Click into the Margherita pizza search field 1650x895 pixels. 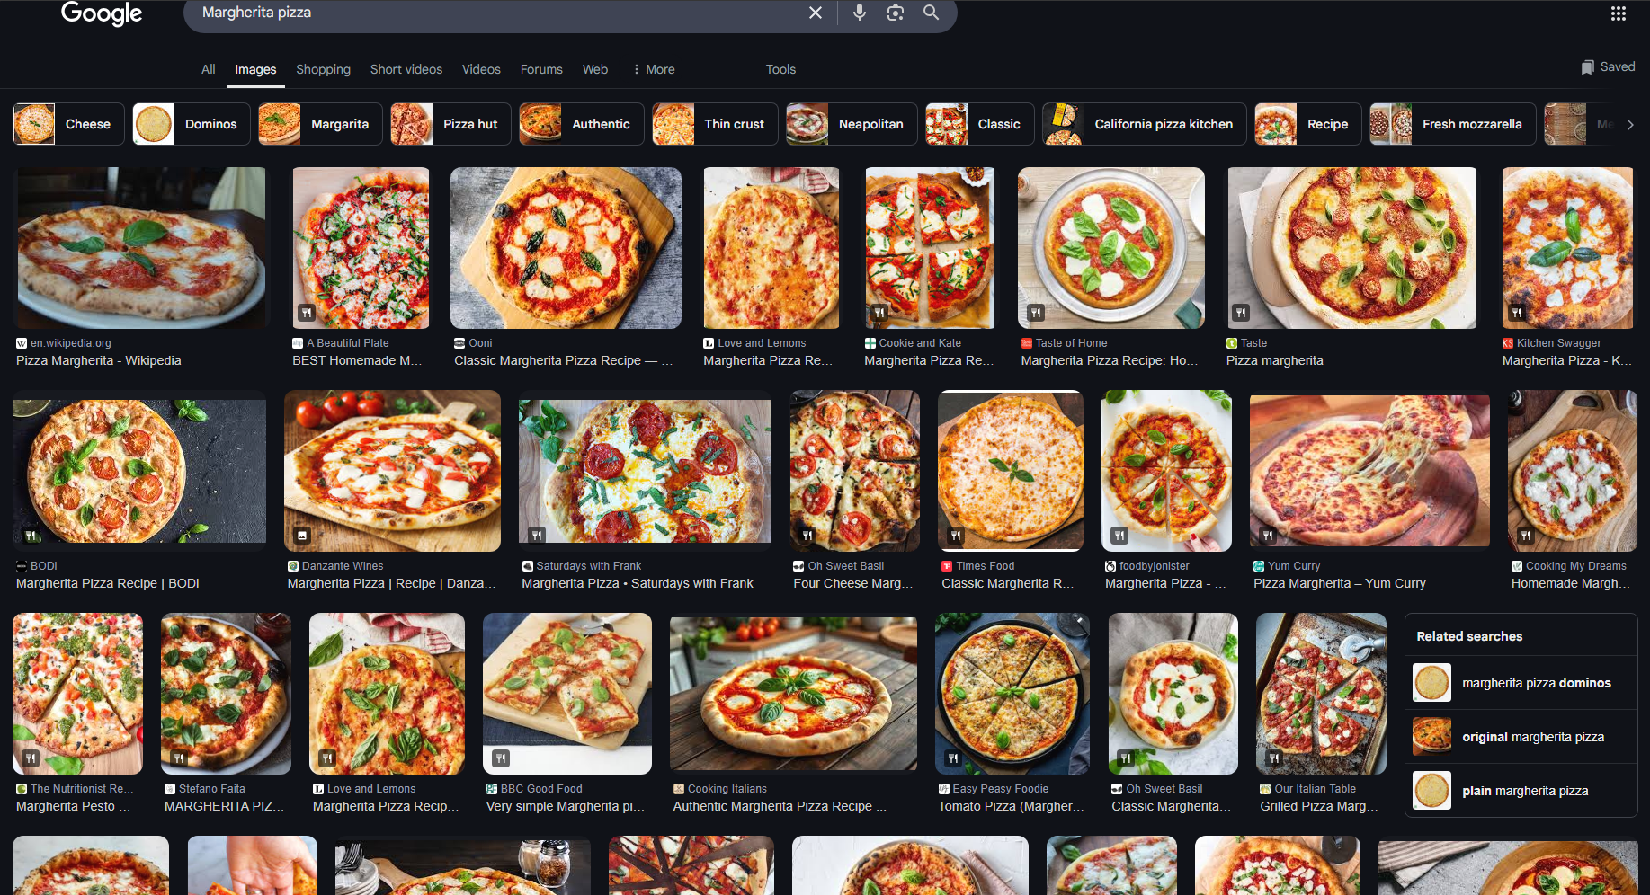(x=495, y=13)
